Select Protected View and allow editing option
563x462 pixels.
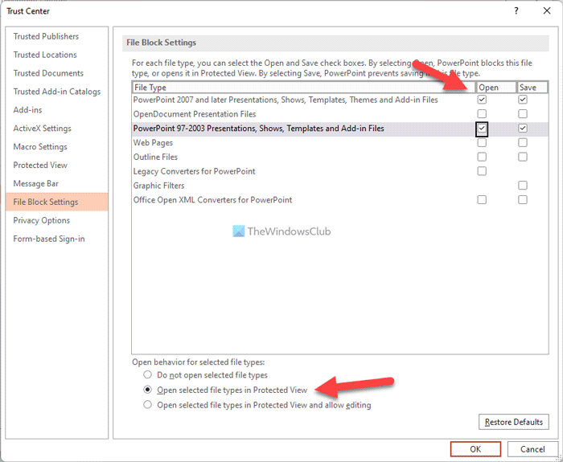click(x=257, y=405)
